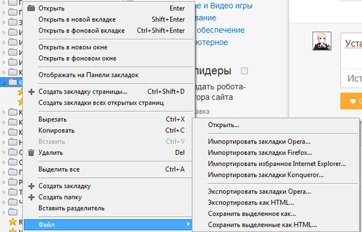Click the speech bubble icon on orange button
362x232 pixels.
click(352, 101)
